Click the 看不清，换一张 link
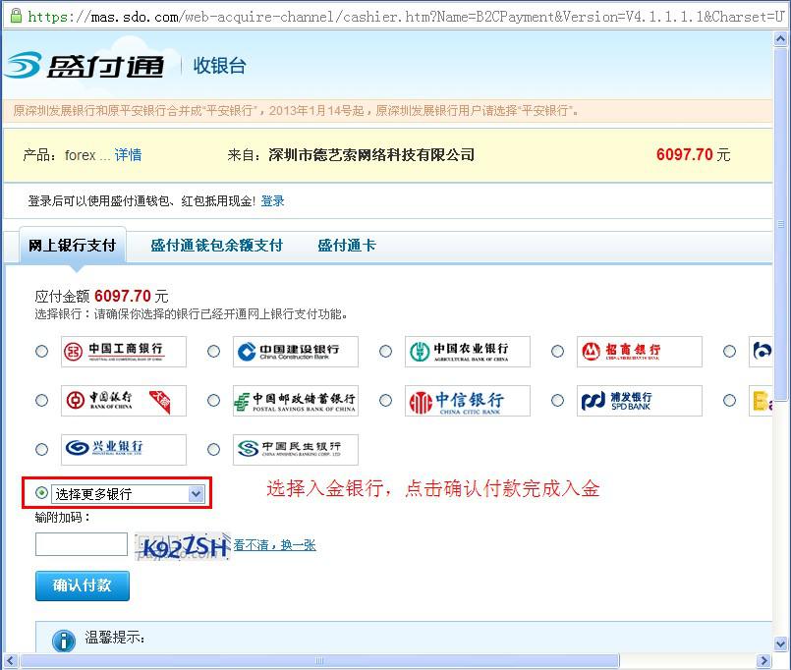 tap(275, 545)
